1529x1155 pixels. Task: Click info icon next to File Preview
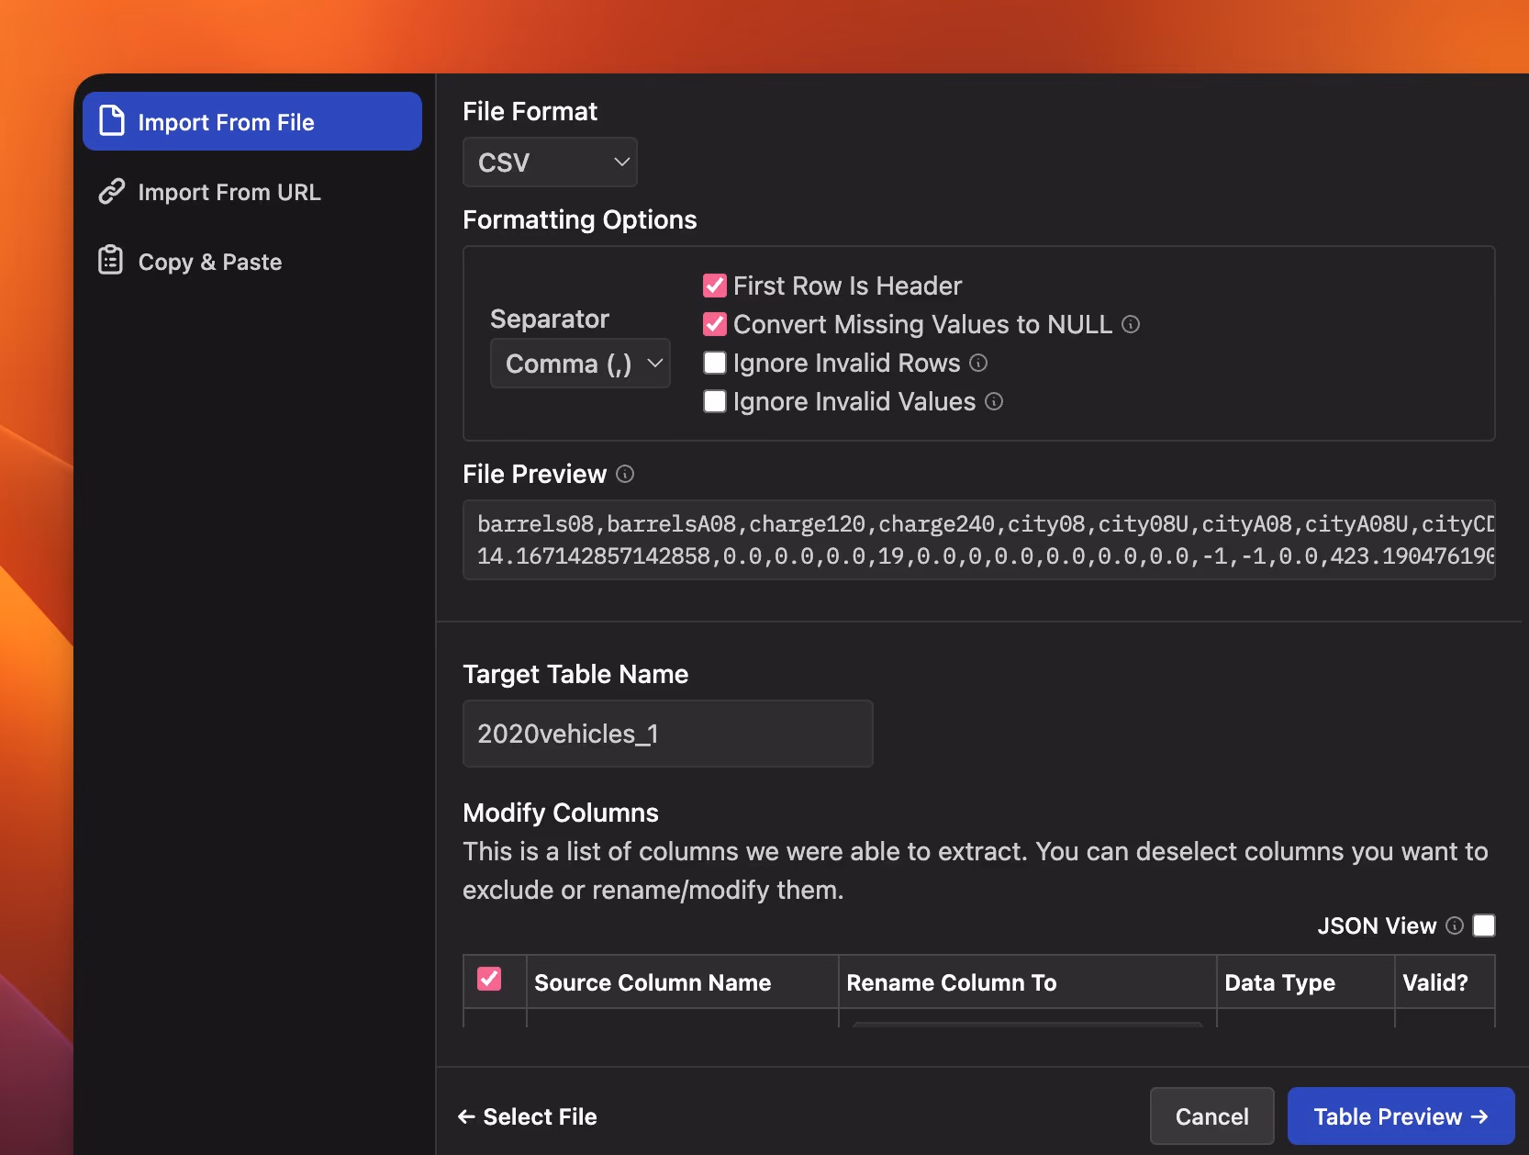tap(625, 474)
